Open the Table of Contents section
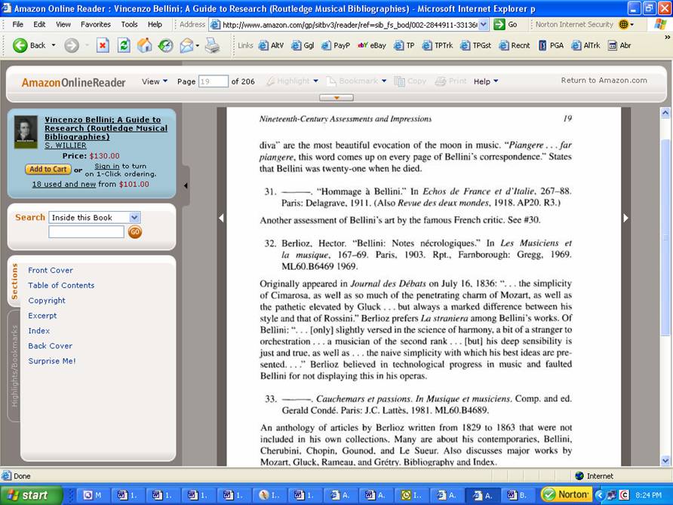Viewport: 673px width, 505px height. (x=61, y=286)
